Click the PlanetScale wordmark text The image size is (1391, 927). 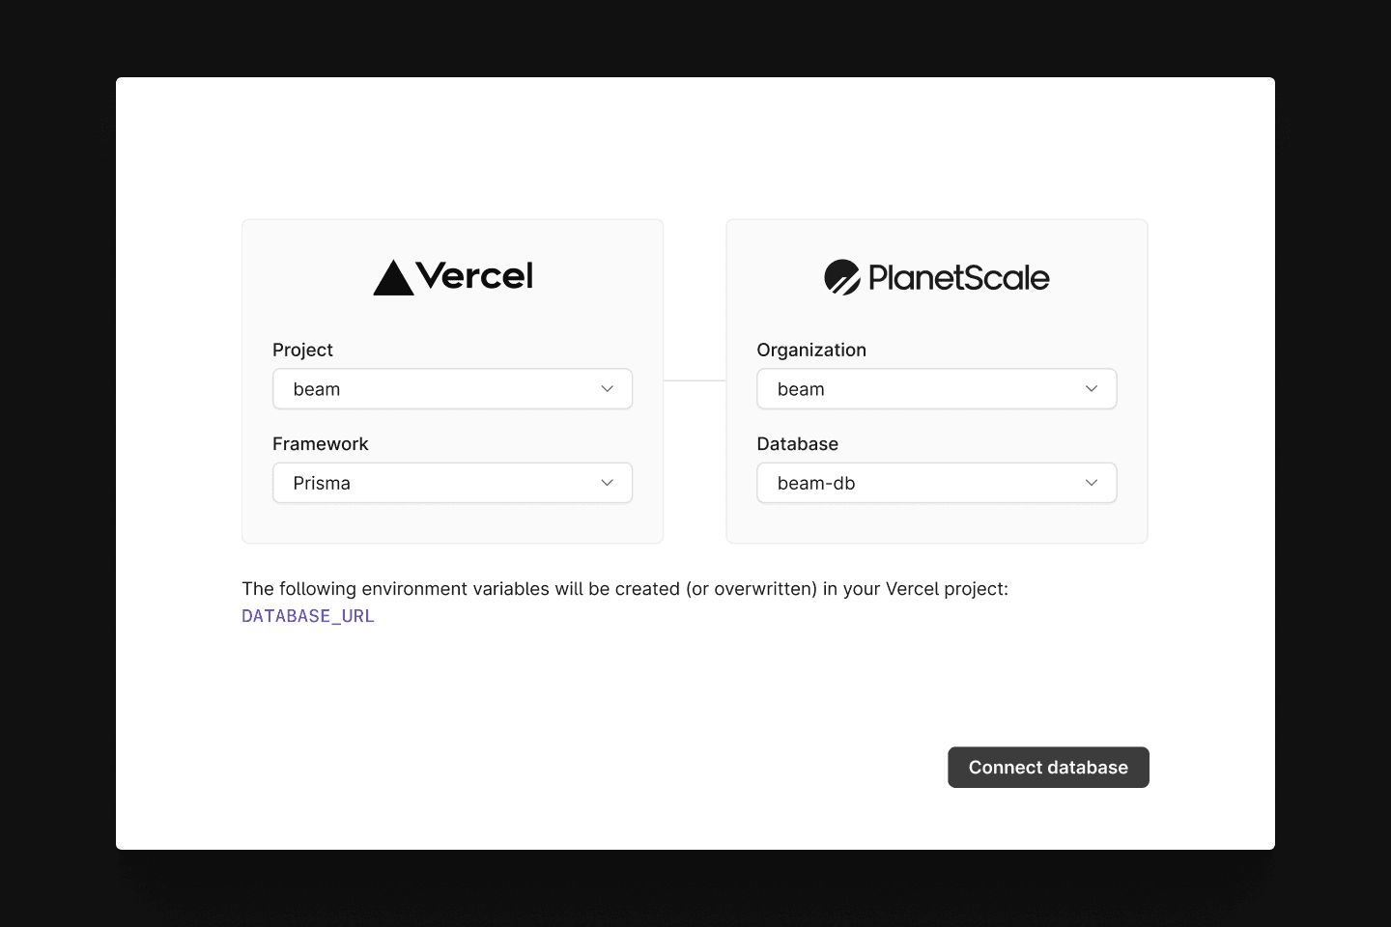point(958,278)
